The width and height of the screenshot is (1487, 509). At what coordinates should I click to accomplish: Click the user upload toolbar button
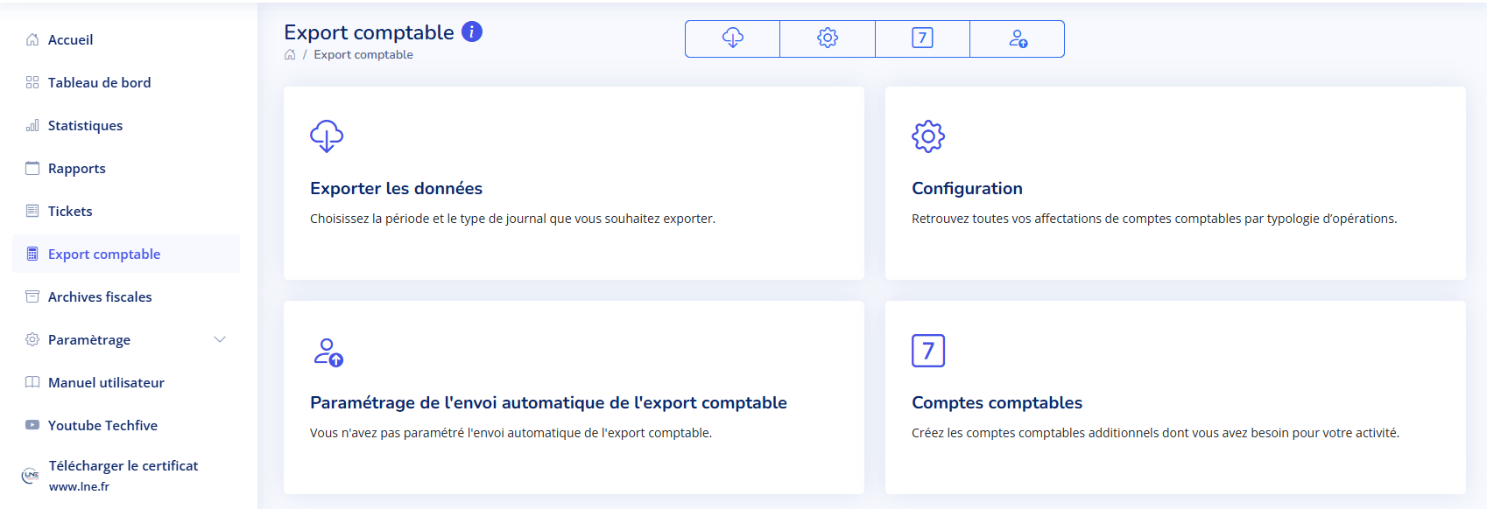point(1018,38)
